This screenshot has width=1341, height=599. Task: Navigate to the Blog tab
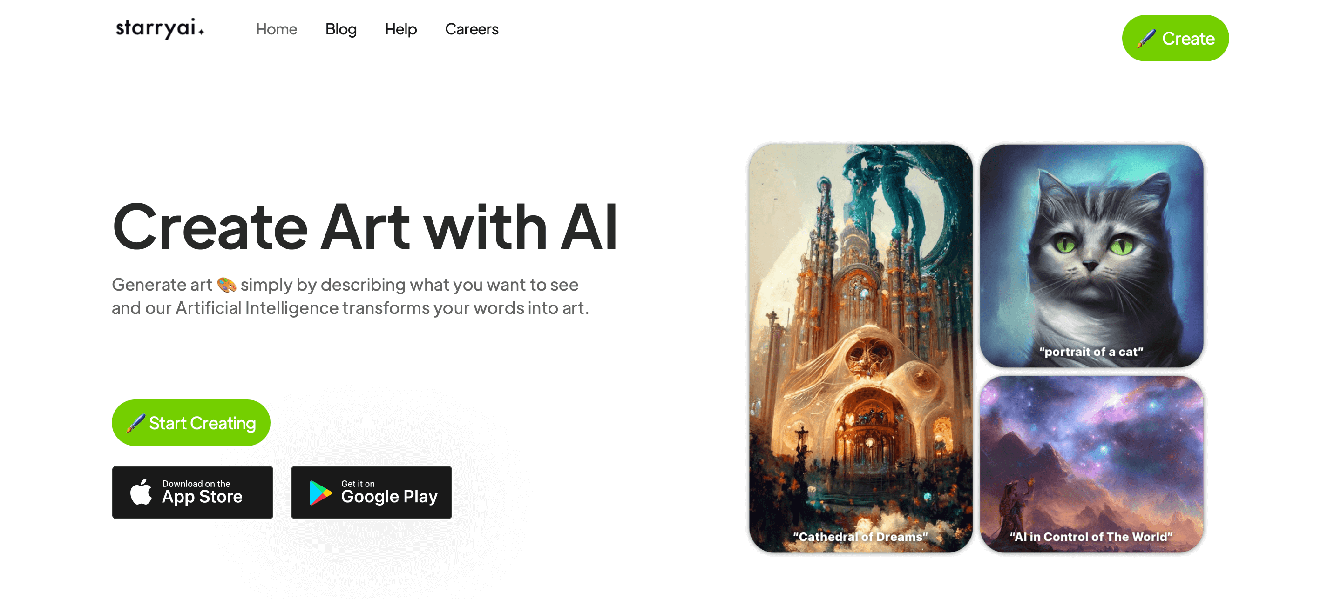pos(340,29)
